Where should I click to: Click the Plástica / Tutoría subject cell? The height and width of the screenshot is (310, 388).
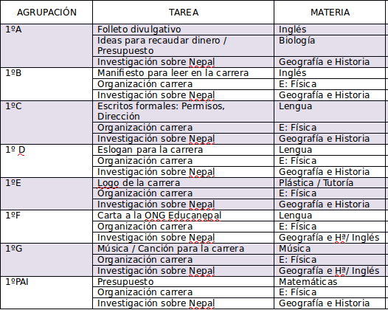[330, 183]
